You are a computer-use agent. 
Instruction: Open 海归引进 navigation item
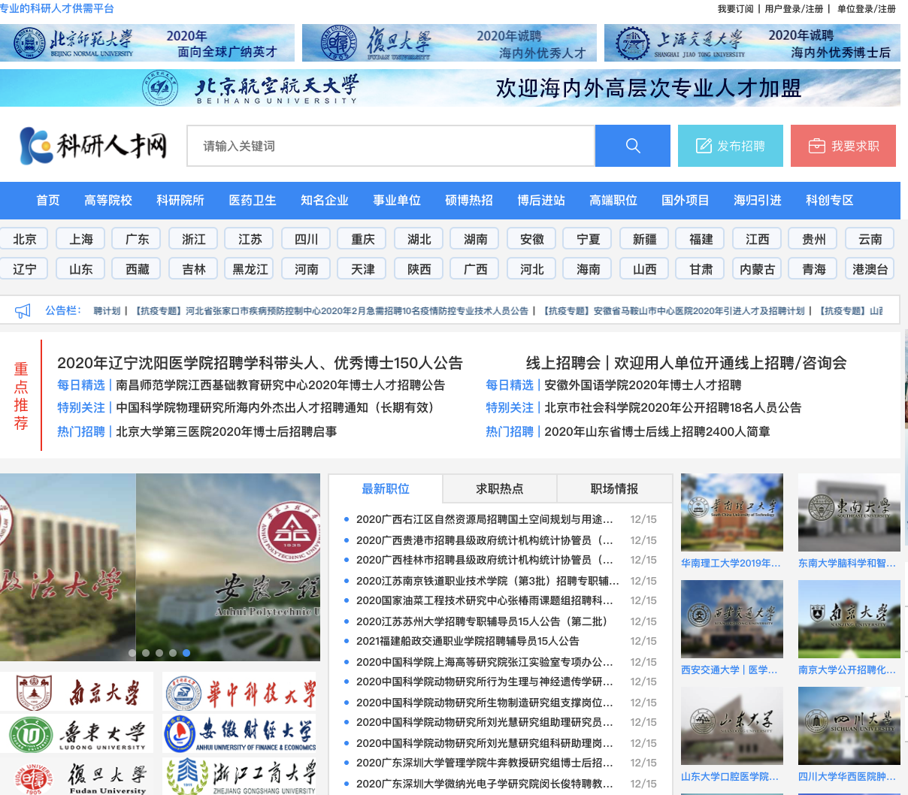tap(758, 201)
